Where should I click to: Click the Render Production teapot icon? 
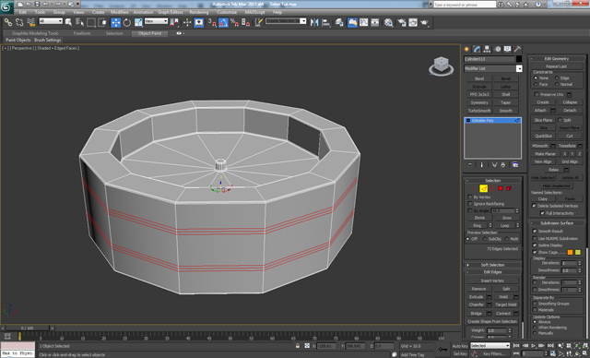click(x=424, y=22)
